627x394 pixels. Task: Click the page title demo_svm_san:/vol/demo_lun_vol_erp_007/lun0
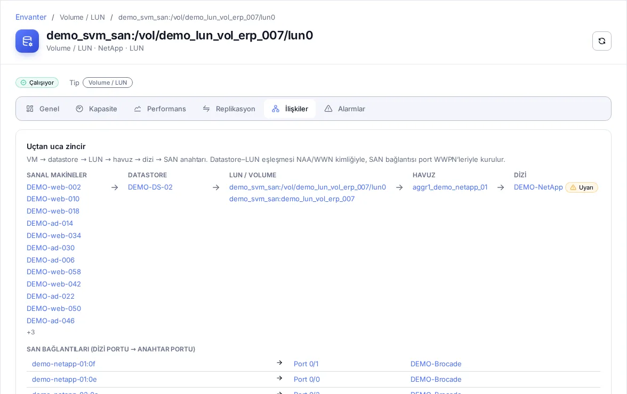(x=180, y=36)
